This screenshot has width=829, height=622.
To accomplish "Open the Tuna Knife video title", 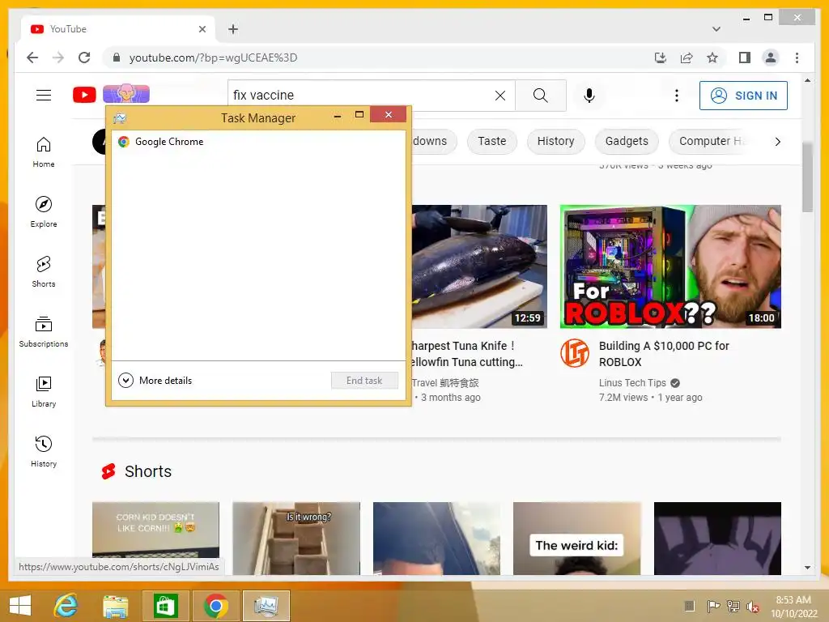I will tap(467, 354).
